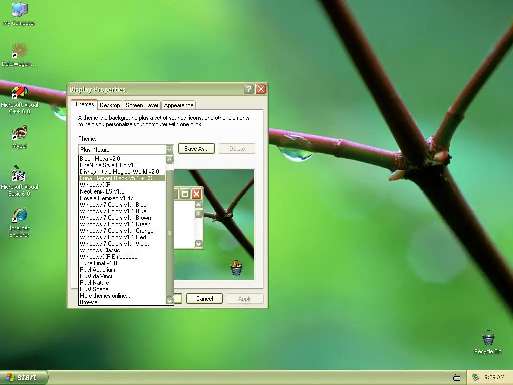The height and width of the screenshot is (385, 513).
Task: Click the Internet Explorer desktop icon
Action: click(x=19, y=222)
